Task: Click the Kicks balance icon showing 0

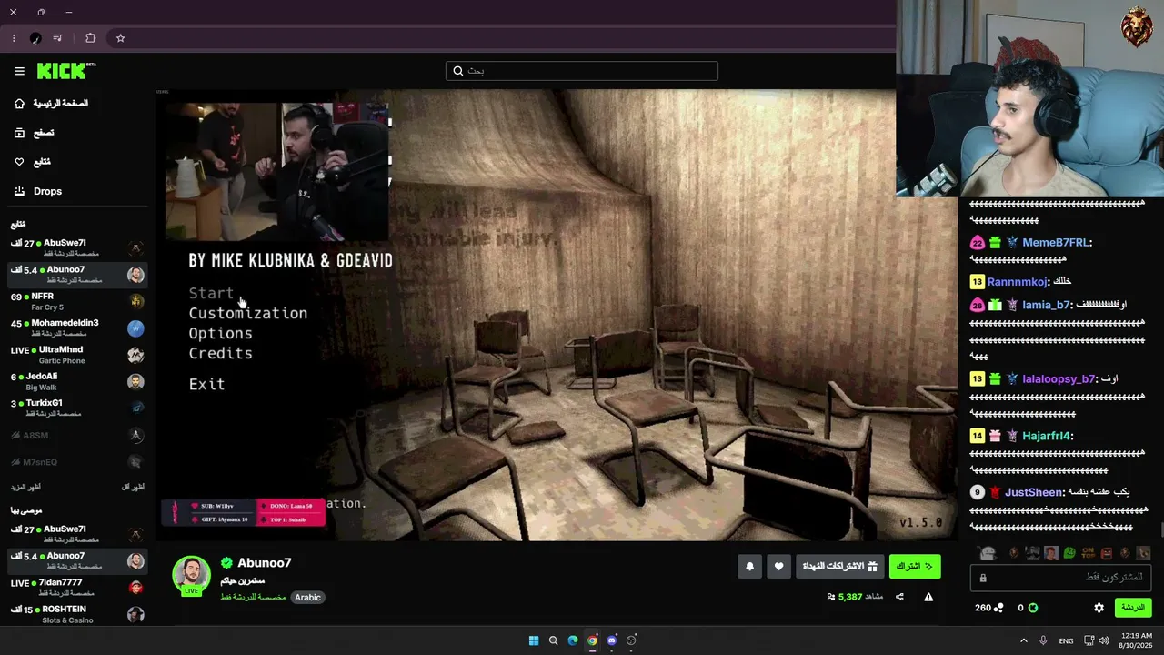Action: click(x=1032, y=608)
